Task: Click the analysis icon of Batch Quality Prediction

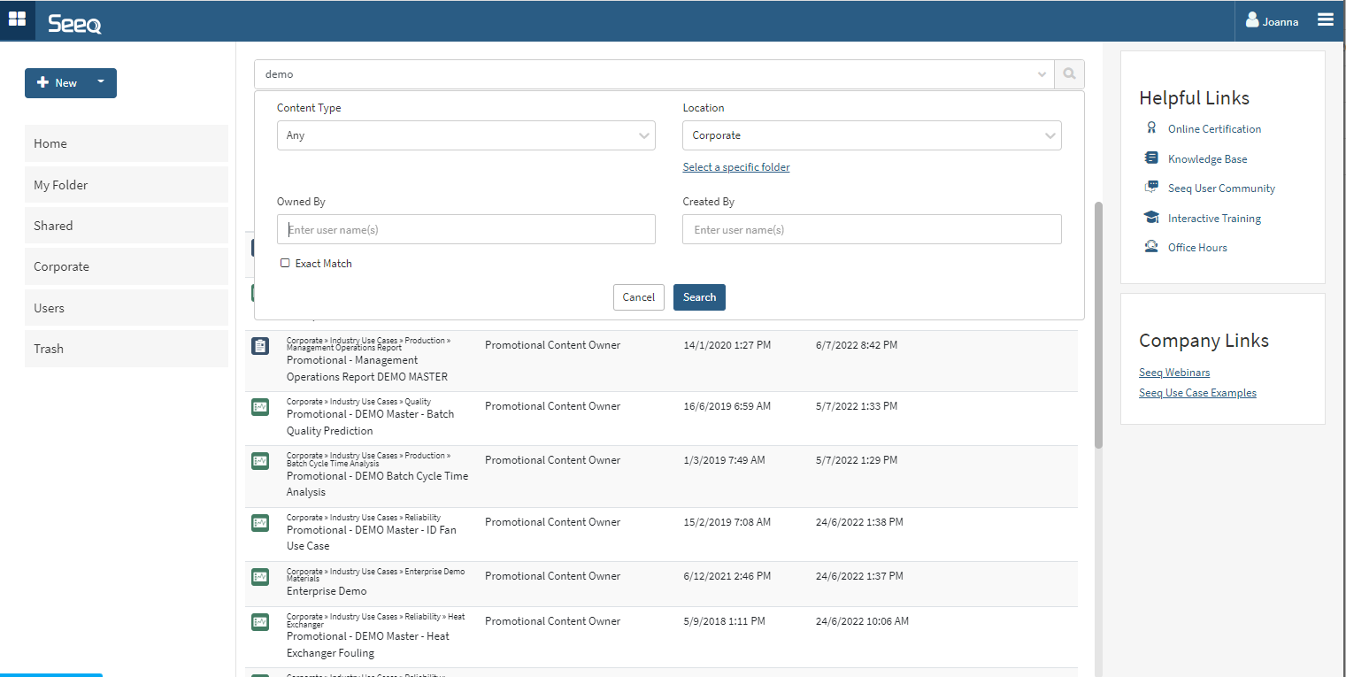Action: click(x=260, y=407)
